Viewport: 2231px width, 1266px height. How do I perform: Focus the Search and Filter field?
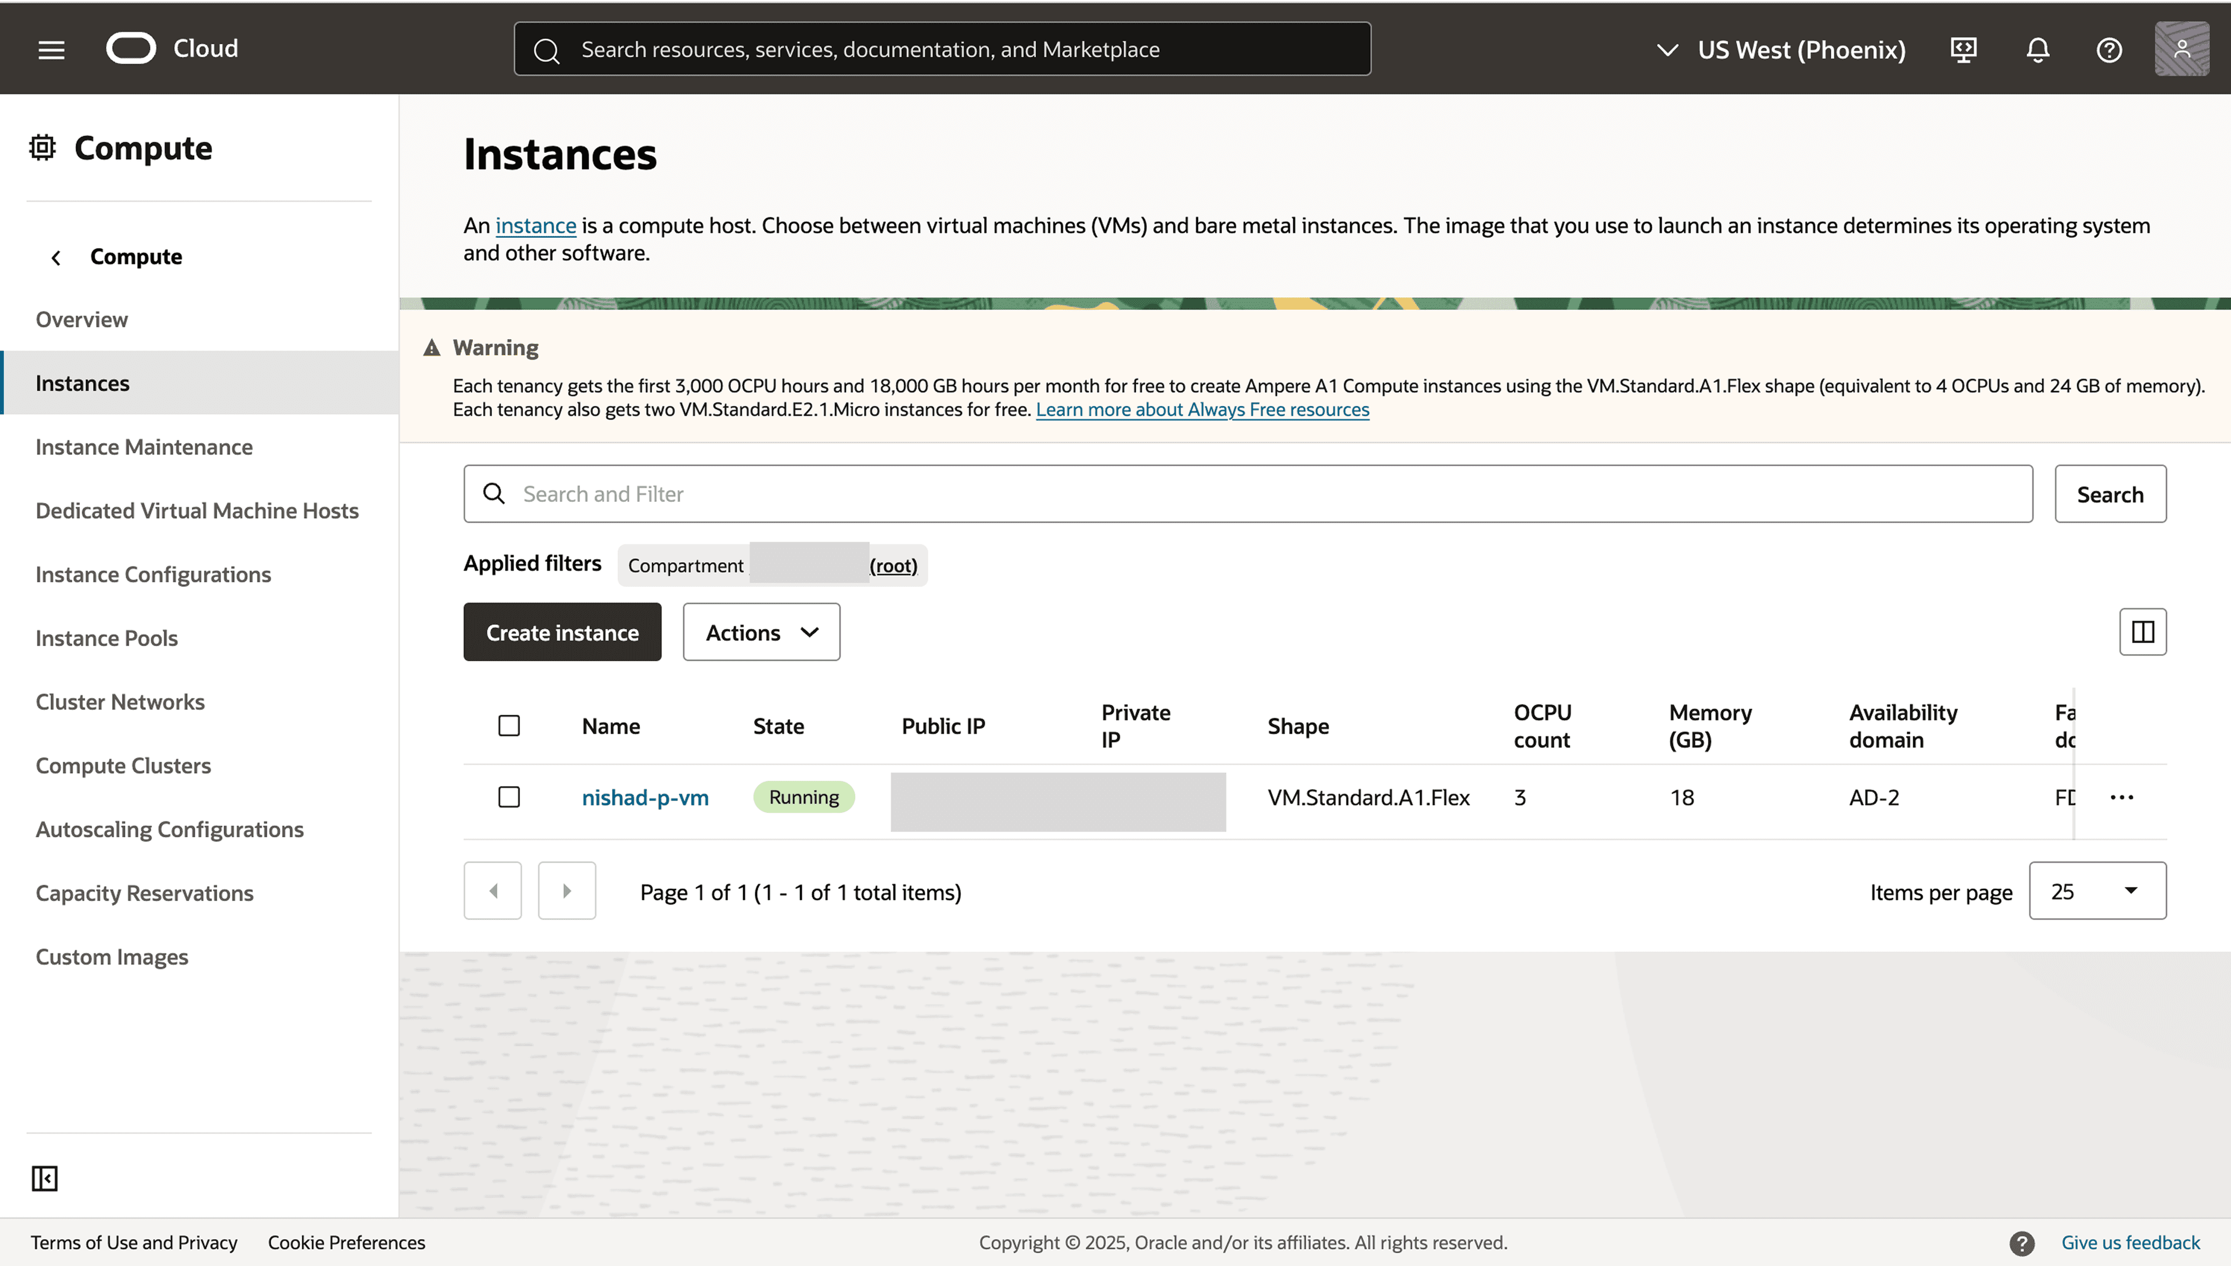pos(1247,494)
